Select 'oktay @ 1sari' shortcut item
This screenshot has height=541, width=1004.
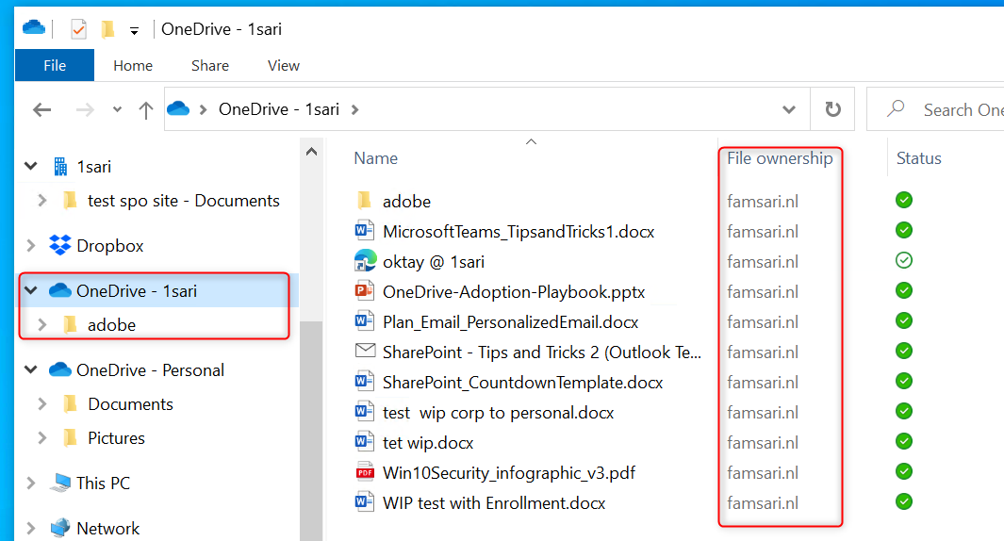[434, 262]
